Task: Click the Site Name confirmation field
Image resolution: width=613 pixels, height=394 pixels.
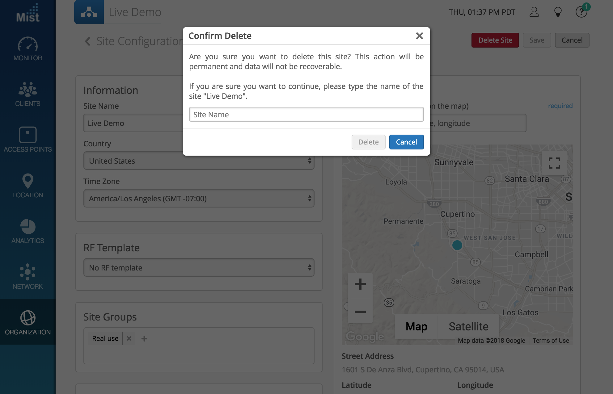Action: [x=306, y=115]
